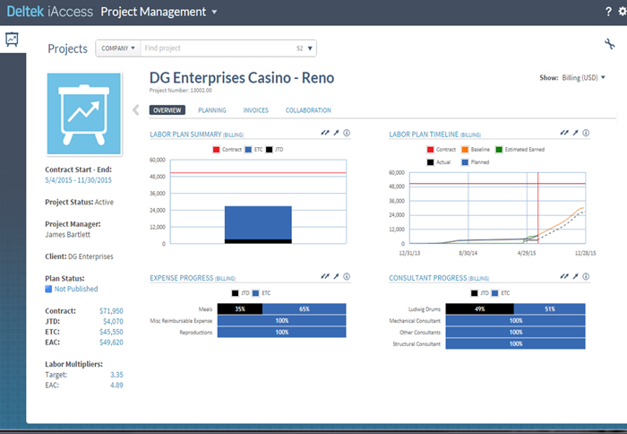The image size is (627, 434).
Task: Click the Project Manager name James Bartlett
Action: [x=67, y=235]
